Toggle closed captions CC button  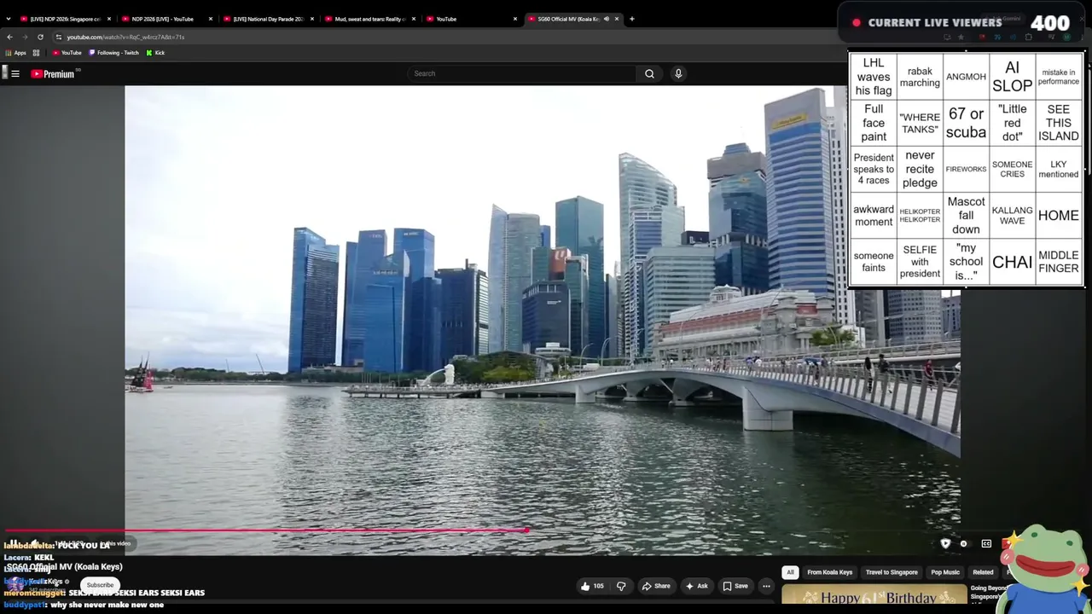[986, 543]
